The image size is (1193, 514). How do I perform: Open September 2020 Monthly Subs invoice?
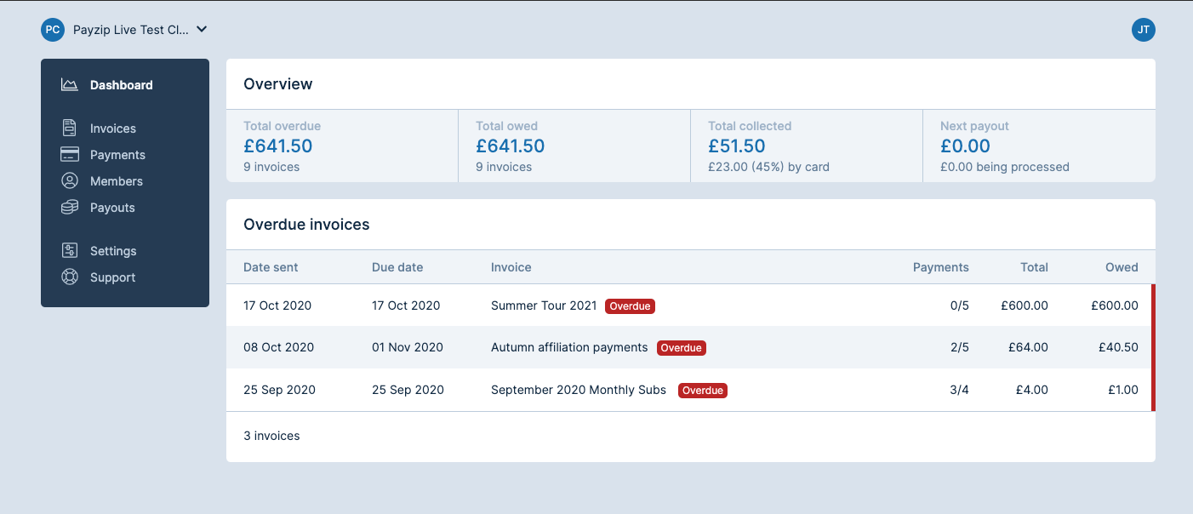coord(579,390)
